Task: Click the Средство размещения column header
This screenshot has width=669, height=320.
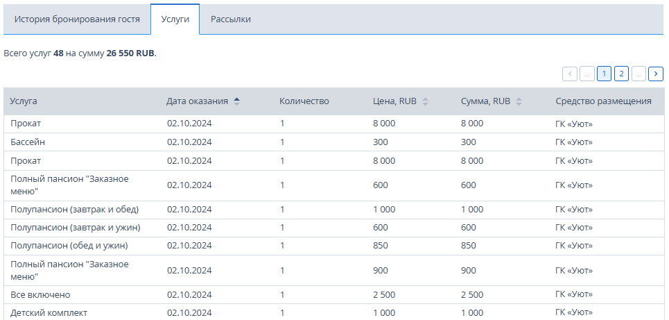Action: (603, 101)
